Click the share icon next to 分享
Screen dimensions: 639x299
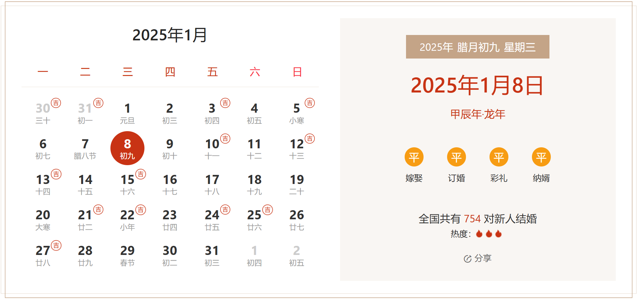point(467,259)
